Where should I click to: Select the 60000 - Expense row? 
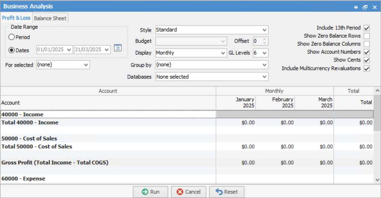(x=23, y=179)
